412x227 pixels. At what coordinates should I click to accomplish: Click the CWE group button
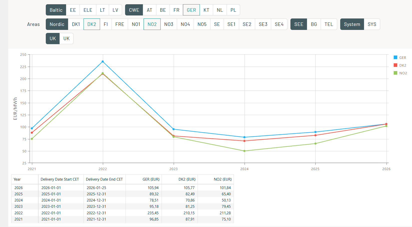click(134, 10)
